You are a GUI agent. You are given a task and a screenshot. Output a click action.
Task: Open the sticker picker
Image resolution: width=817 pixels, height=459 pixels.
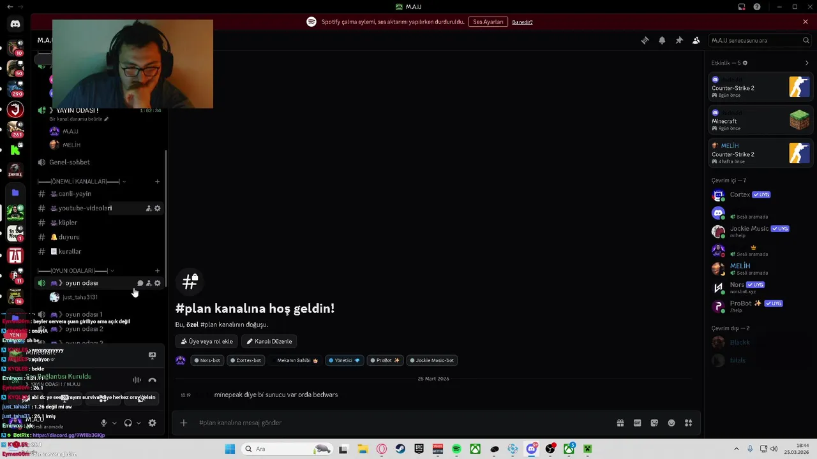point(654,423)
